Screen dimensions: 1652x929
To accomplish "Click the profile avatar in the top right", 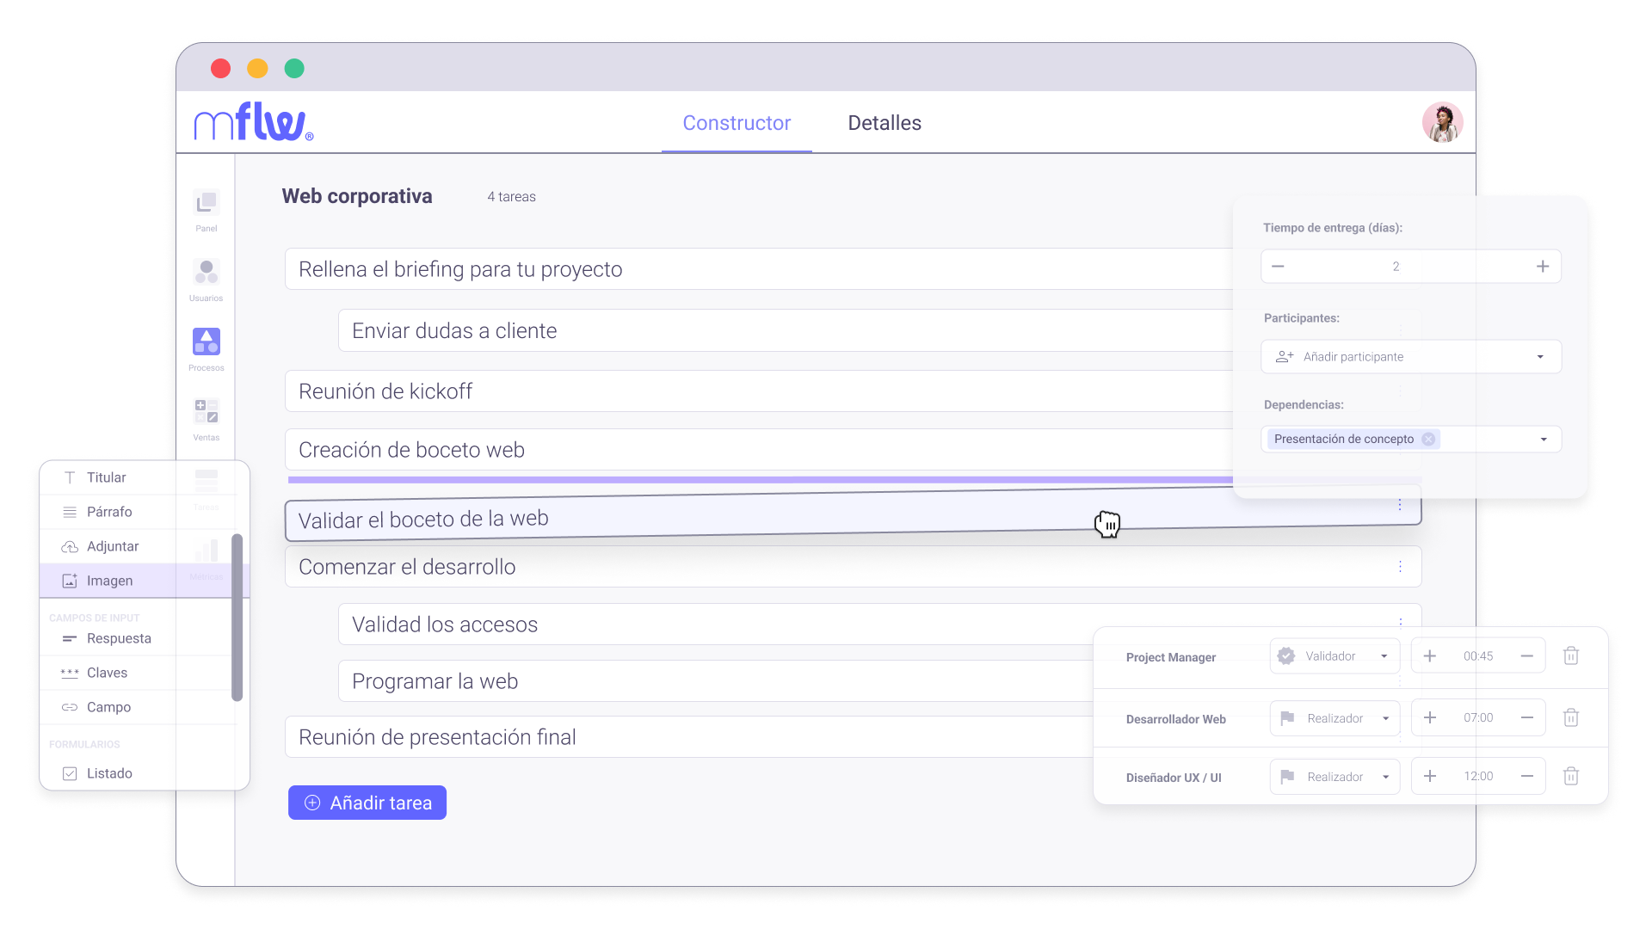I will (1442, 122).
